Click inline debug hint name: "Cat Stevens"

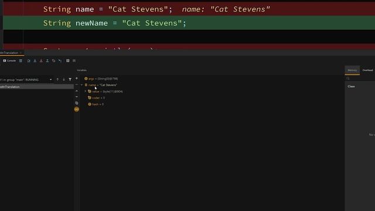tap(226, 9)
